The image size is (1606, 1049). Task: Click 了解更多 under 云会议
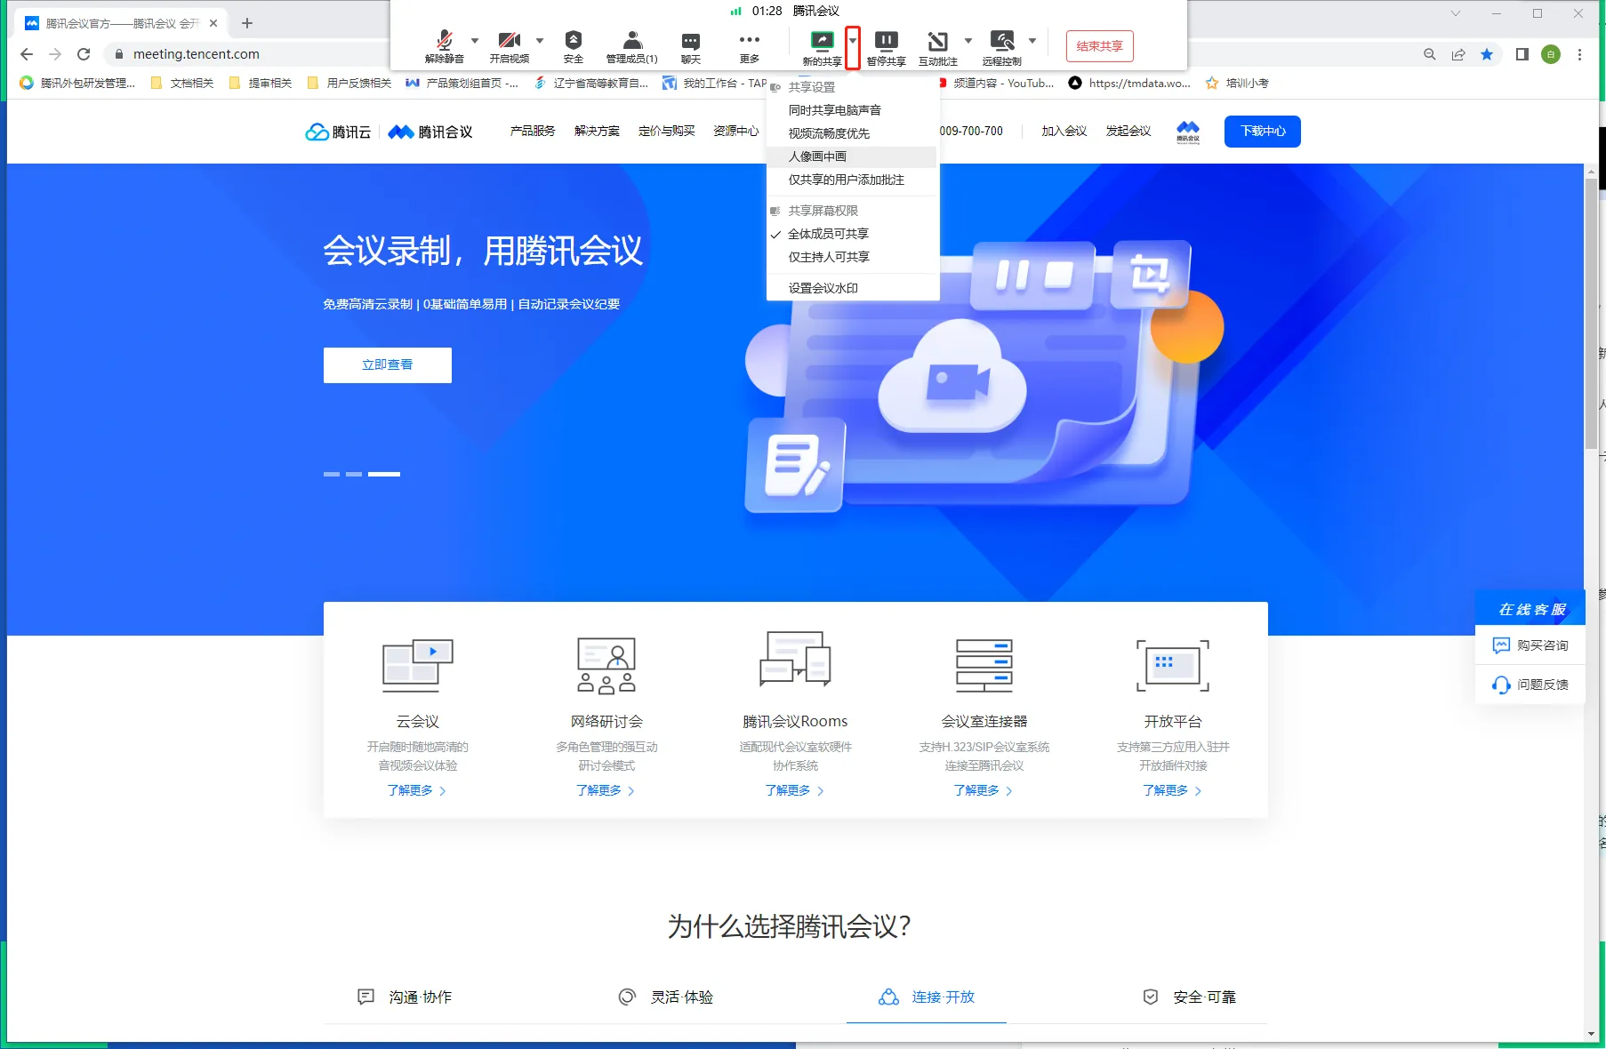pyautogui.click(x=417, y=790)
